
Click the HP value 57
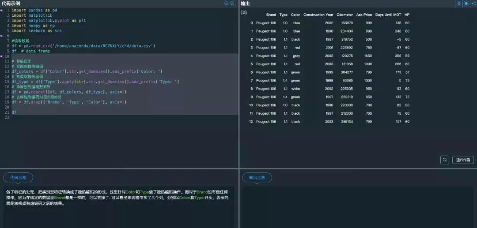pyautogui.click(x=407, y=72)
